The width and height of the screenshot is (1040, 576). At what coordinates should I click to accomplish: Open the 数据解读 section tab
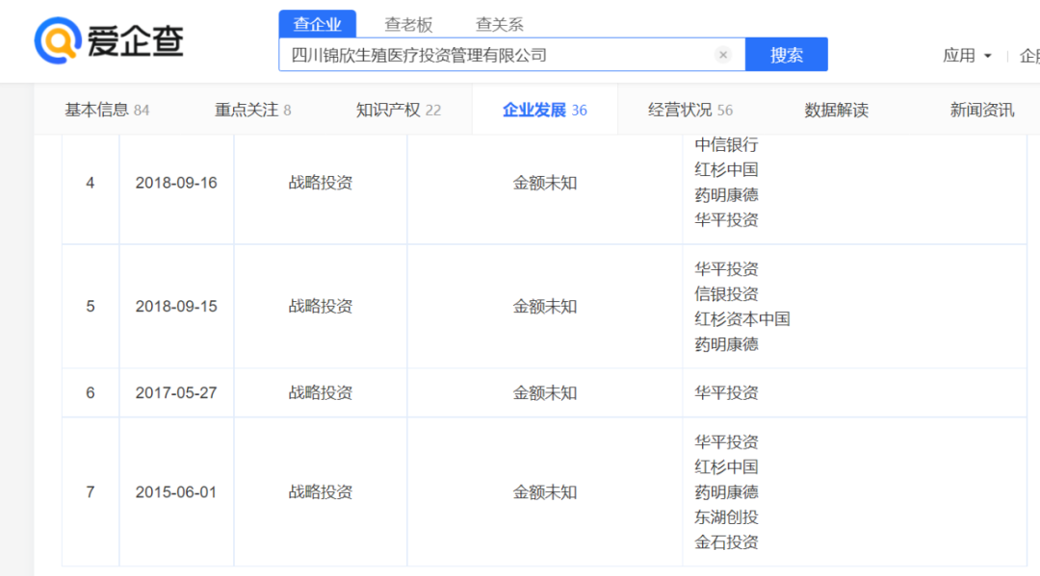point(837,110)
